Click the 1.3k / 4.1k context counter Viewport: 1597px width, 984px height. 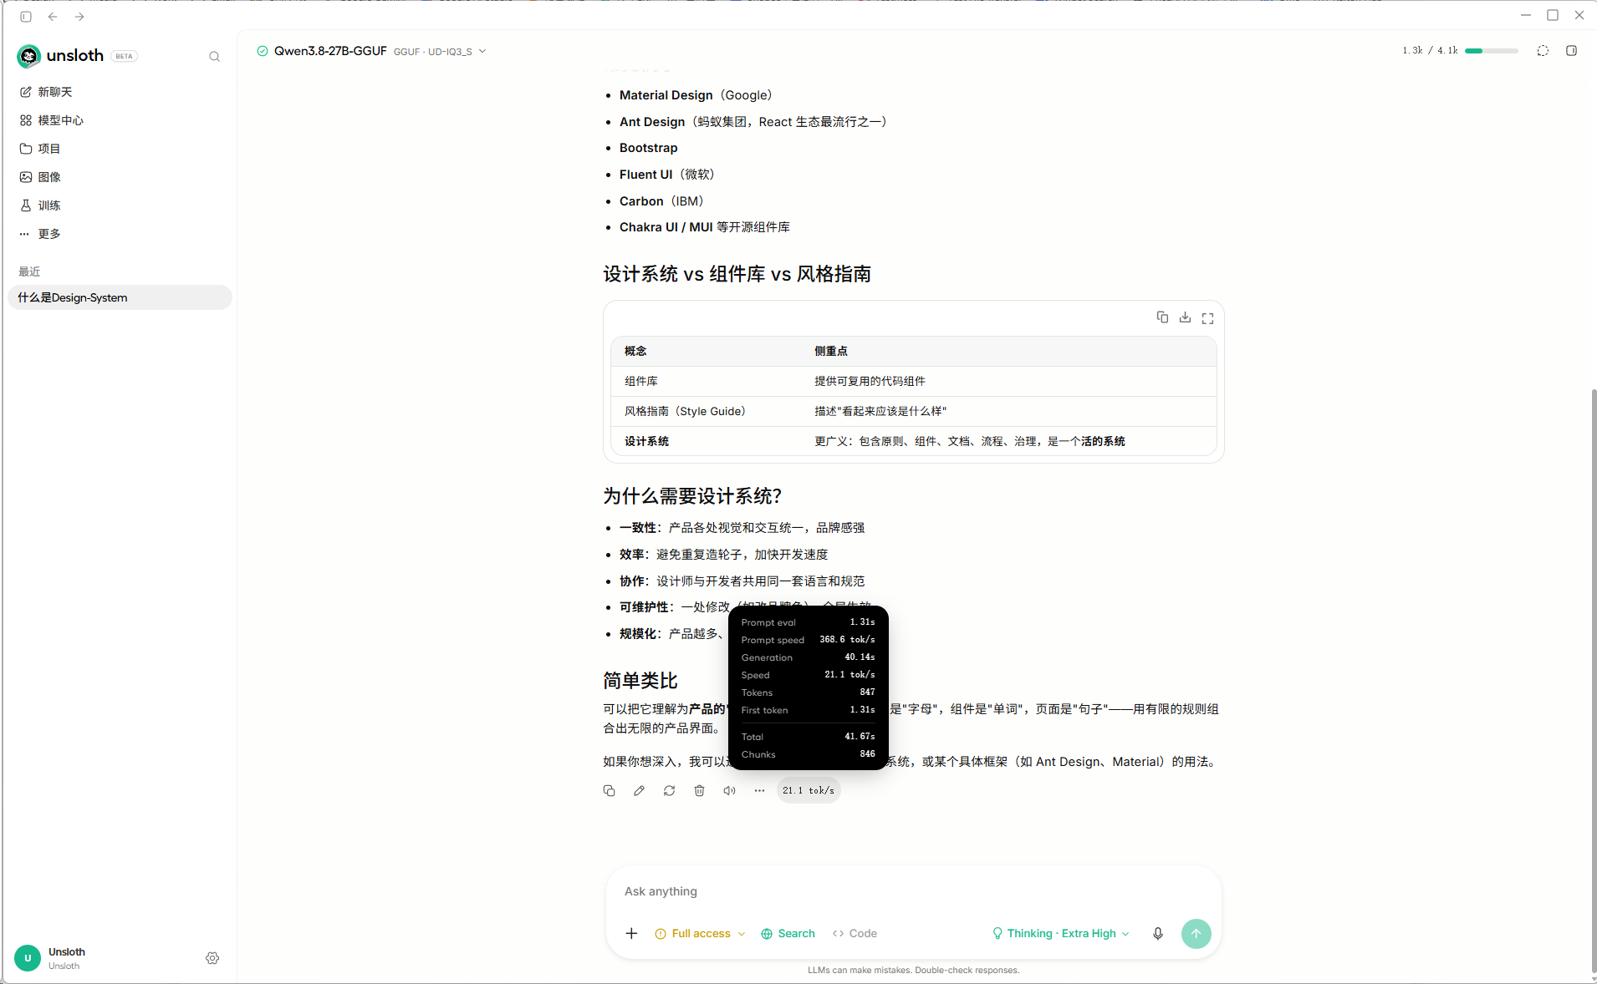click(1430, 51)
